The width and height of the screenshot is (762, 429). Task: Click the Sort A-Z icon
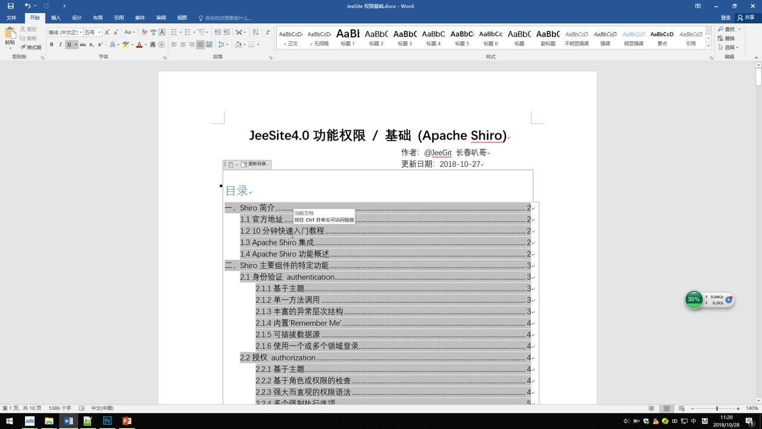(255, 32)
